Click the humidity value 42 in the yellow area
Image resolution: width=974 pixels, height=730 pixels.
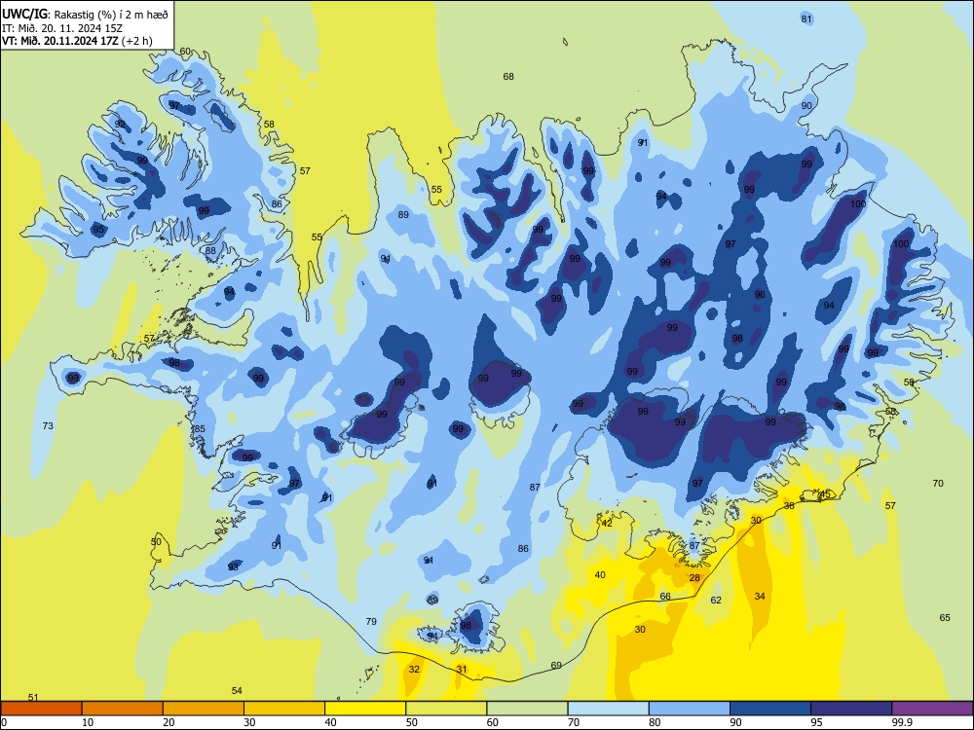tap(607, 524)
